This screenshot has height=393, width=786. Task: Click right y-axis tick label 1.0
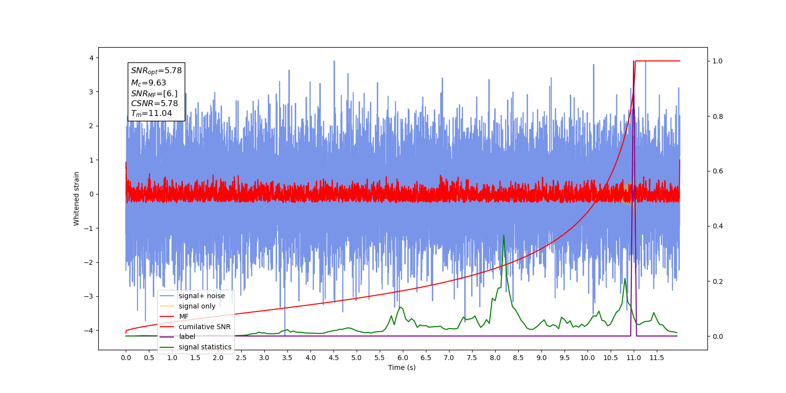[x=718, y=61]
